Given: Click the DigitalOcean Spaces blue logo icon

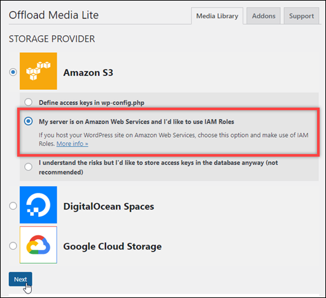Looking at the screenshot, I should point(38,205).
